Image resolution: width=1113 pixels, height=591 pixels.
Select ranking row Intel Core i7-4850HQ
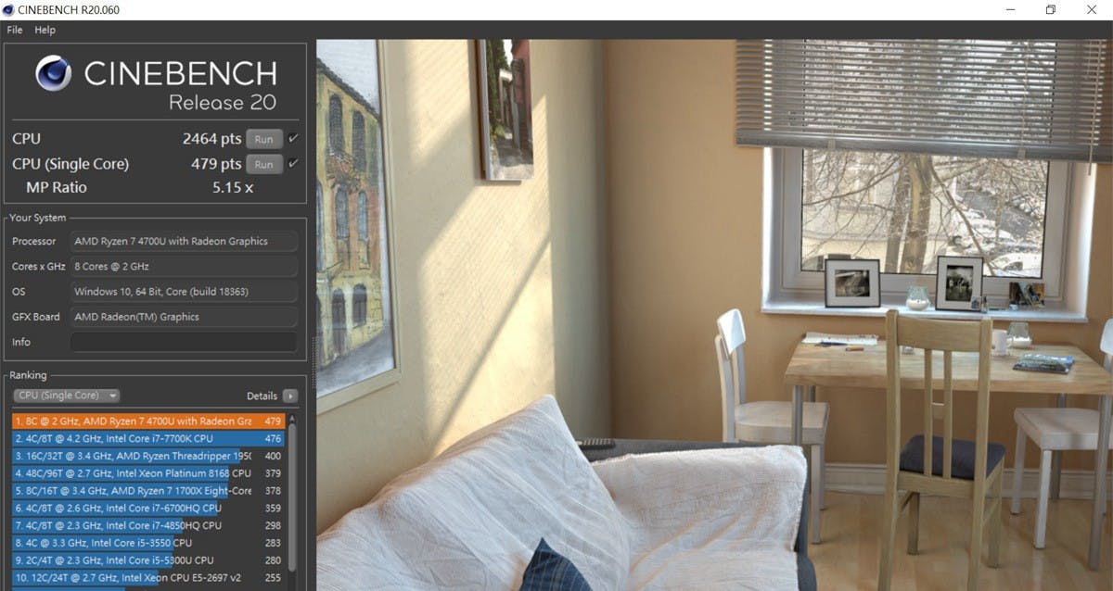tap(148, 525)
